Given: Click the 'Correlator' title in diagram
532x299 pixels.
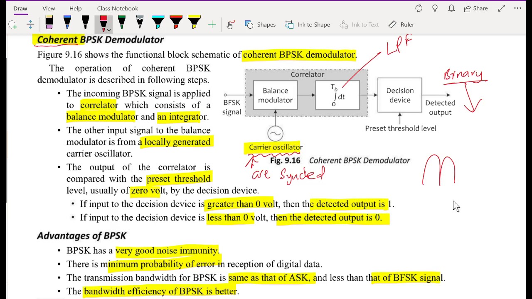Looking at the screenshot, I should pos(307,74).
